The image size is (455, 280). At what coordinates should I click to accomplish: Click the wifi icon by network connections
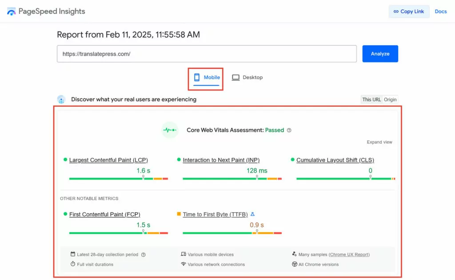coord(184,264)
